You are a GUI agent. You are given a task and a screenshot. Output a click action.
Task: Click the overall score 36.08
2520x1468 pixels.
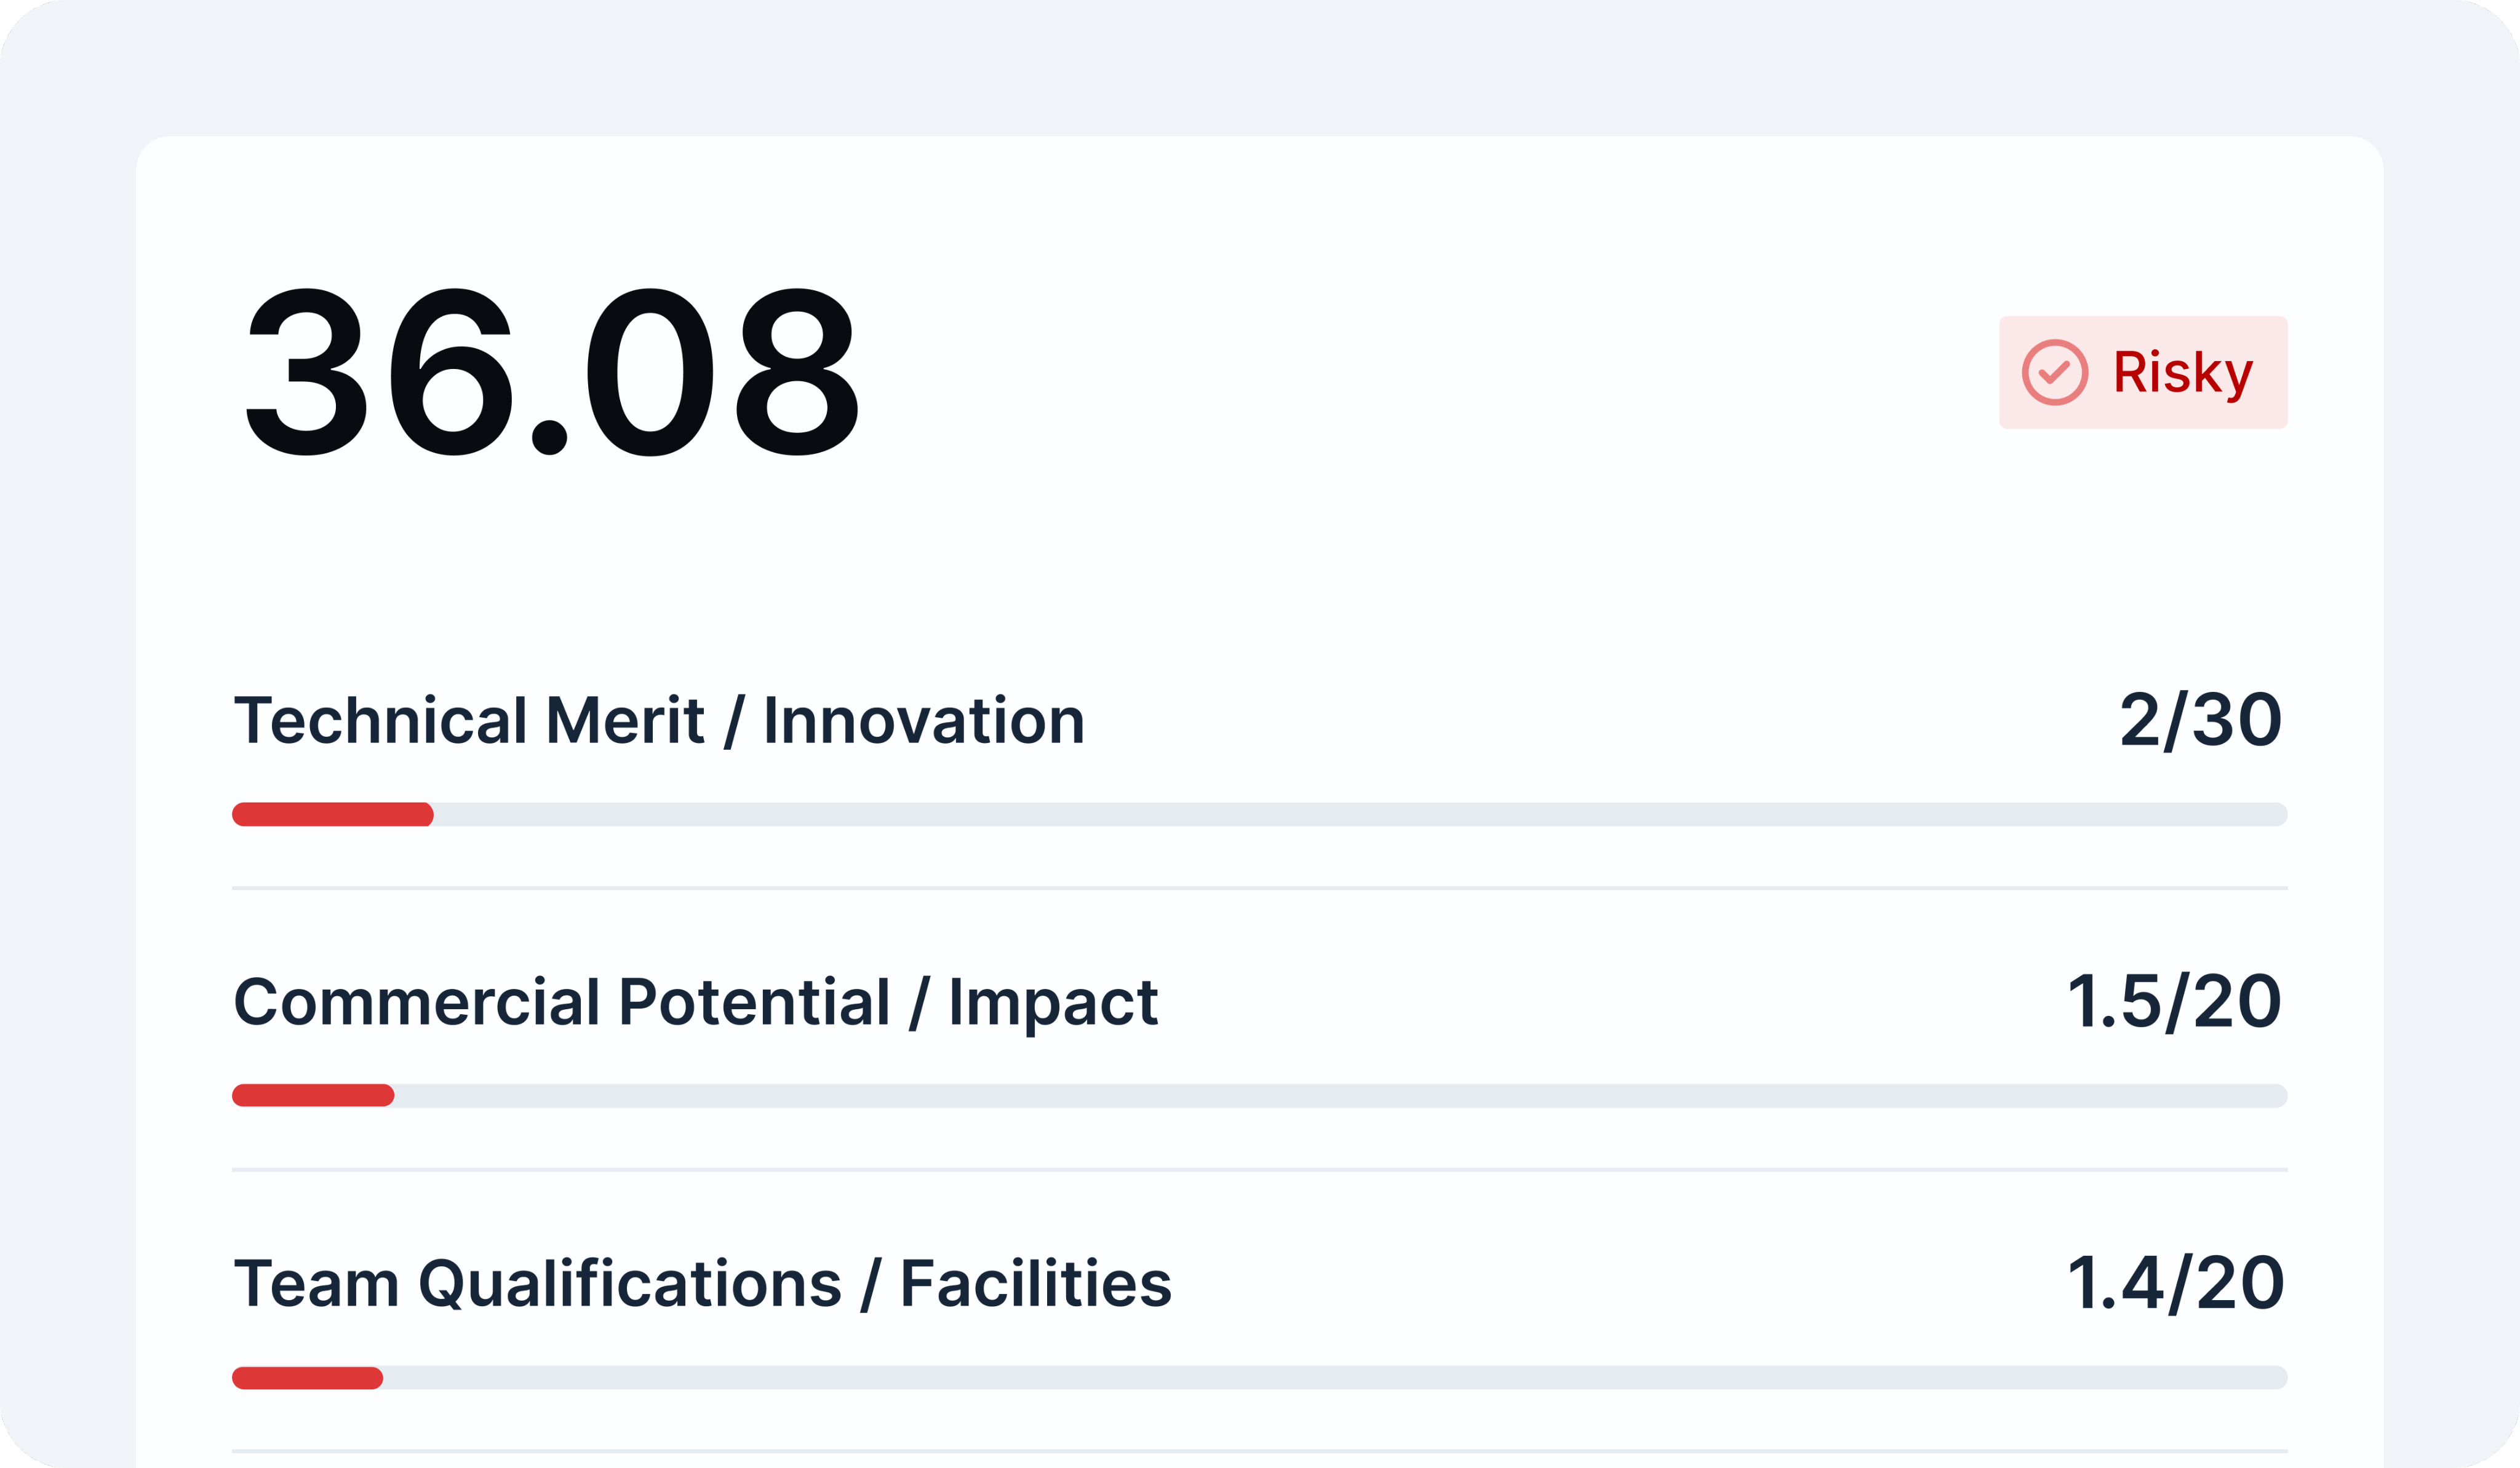coord(551,371)
